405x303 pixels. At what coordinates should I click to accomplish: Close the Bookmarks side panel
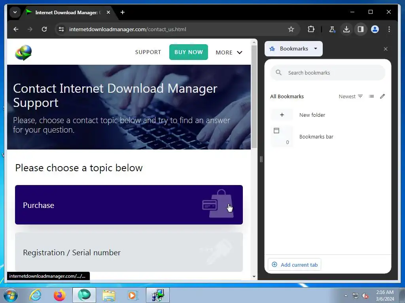click(386, 49)
